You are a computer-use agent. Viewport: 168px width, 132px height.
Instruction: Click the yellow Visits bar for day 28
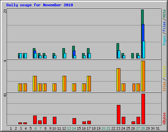[142, 76]
